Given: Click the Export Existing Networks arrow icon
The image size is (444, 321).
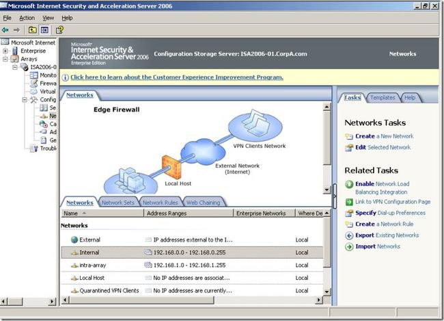Looking at the screenshot, I should coord(349,235).
